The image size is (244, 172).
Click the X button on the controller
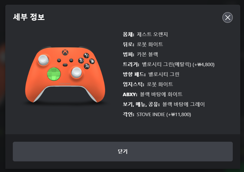(x=81, y=61)
